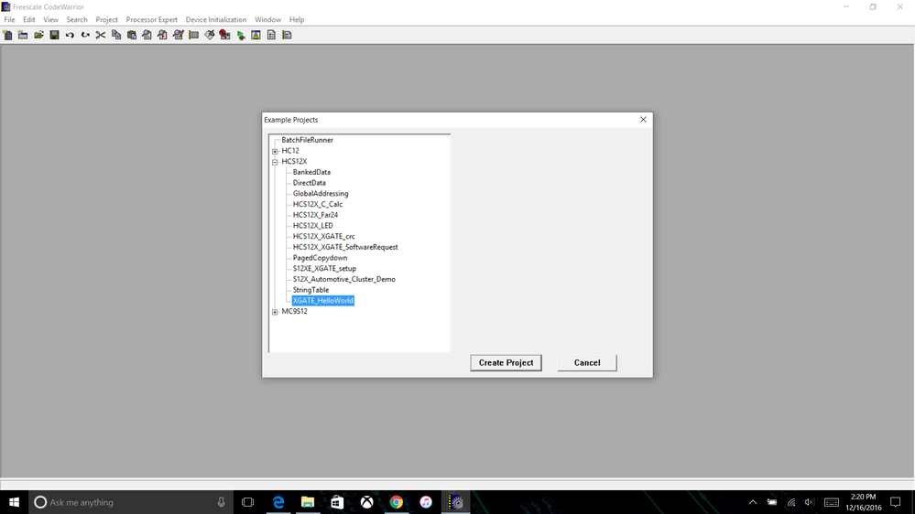The height and width of the screenshot is (514, 915).
Task: Expand the HC12 tree node
Action: [275, 151]
